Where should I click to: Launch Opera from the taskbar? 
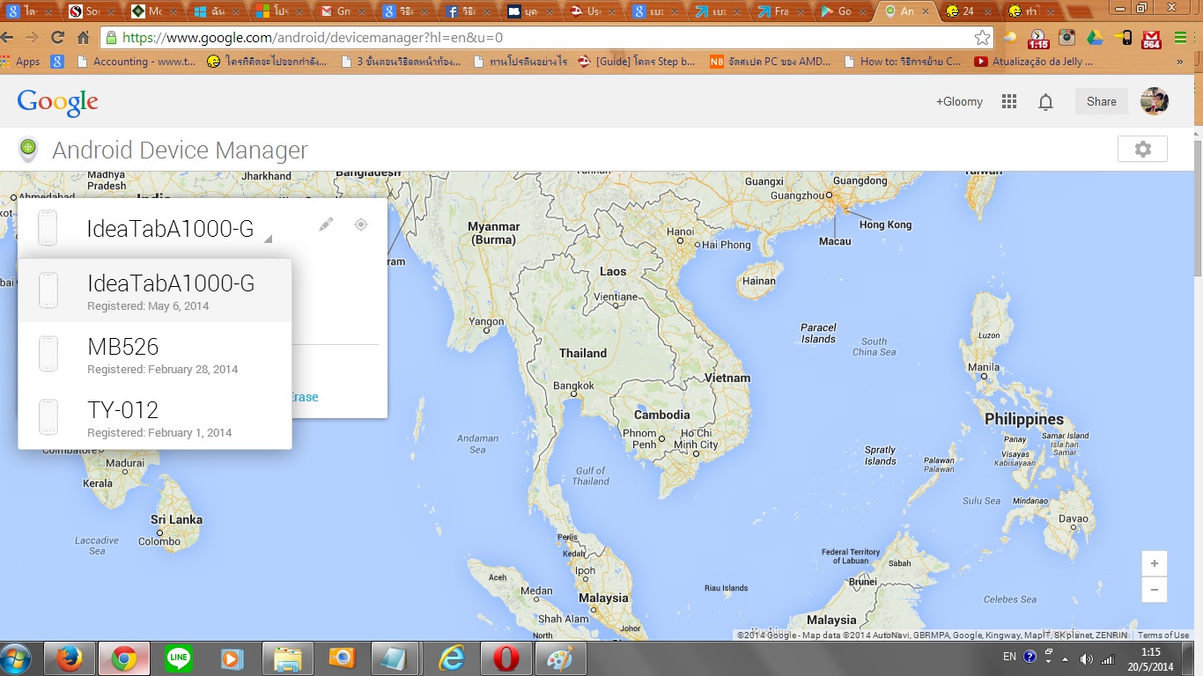pyautogui.click(x=506, y=658)
